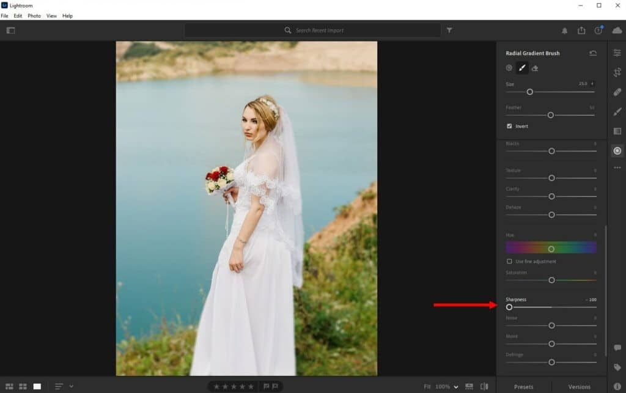
Task: Select the Crop and Rotate tool
Action: 617,73
